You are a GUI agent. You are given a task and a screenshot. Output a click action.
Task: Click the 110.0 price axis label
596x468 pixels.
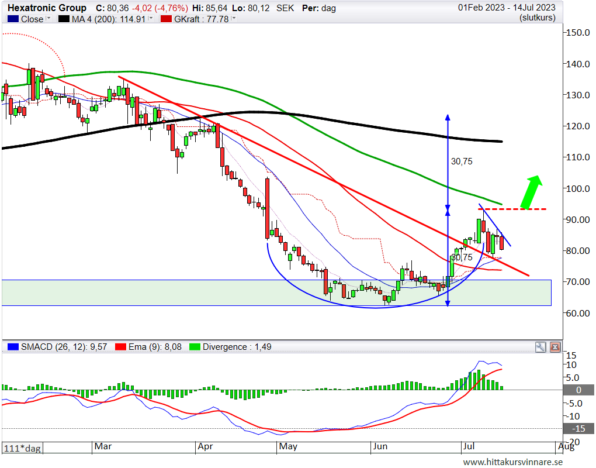pyautogui.click(x=578, y=157)
